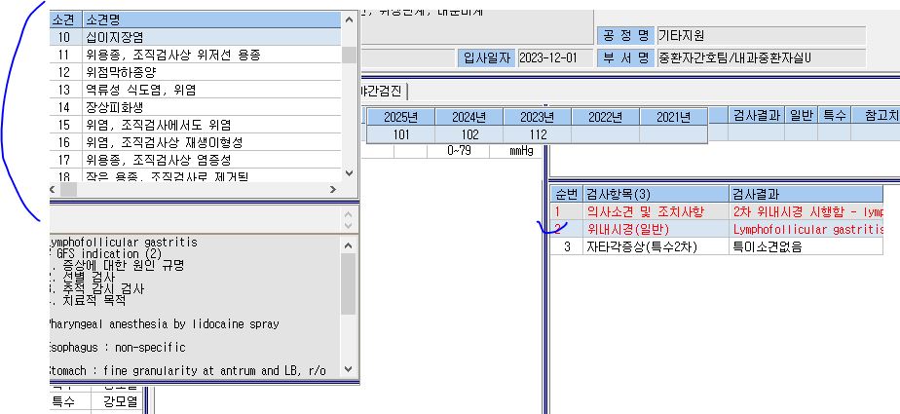Select finding row 12 위점막하종양

coord(196,72)
